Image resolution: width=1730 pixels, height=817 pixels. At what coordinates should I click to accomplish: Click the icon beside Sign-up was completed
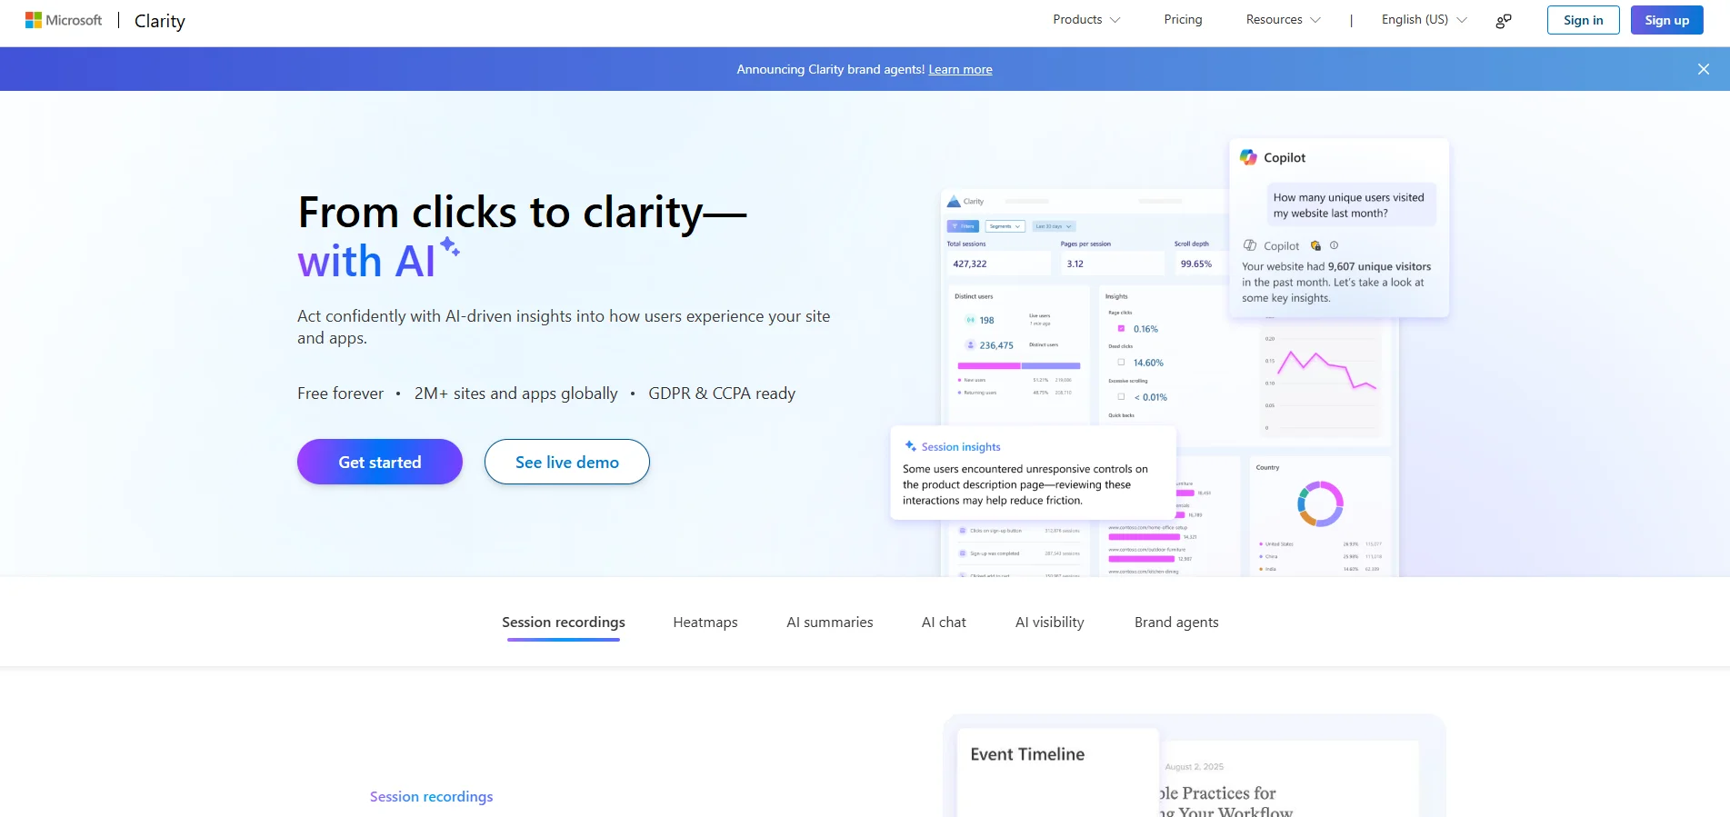[962, 553]
